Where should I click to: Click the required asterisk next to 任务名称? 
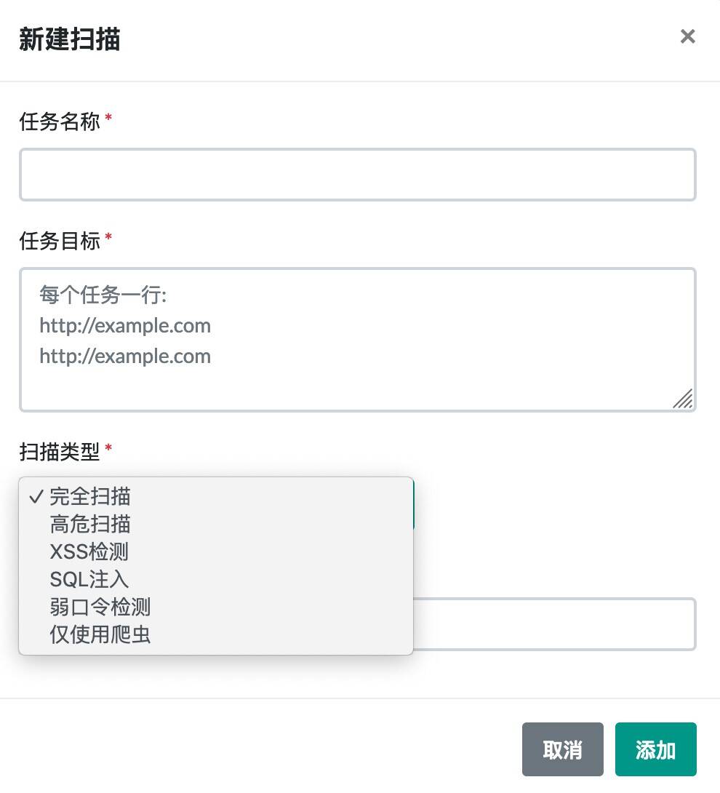(108, 117)
